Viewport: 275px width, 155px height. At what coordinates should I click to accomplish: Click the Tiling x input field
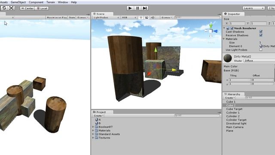tap(240, 80)
